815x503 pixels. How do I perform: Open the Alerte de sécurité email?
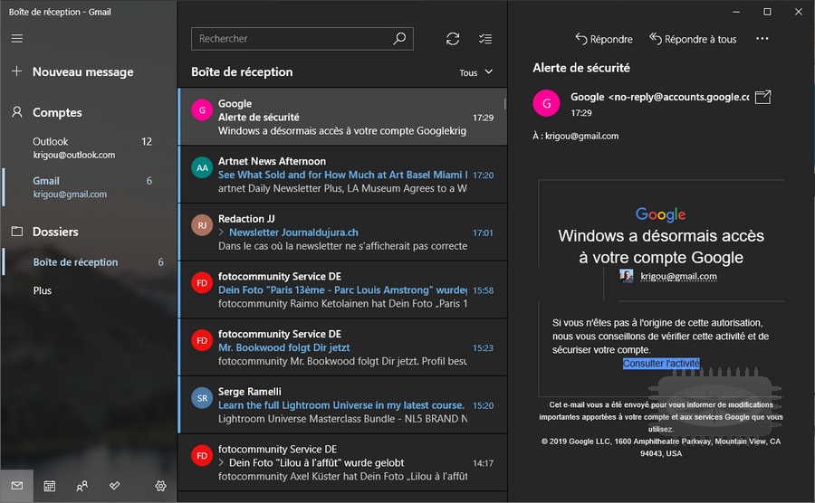point(342,117)
